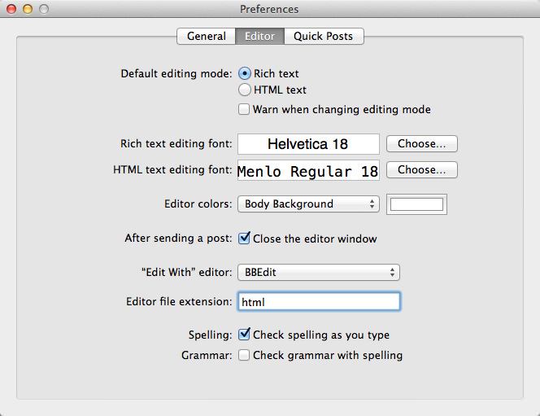This screenshot has width=540, height=416.
Task: Click the gray zoom button in title bar
Action: 44,9
